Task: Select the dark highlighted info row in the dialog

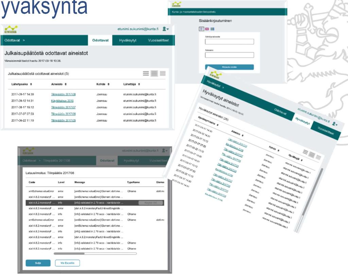Action: pyautogui.click(x=95, y=203)
